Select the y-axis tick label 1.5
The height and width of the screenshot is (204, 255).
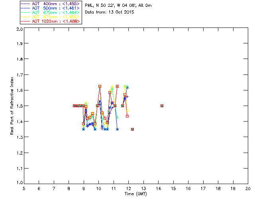click(20, 106)
